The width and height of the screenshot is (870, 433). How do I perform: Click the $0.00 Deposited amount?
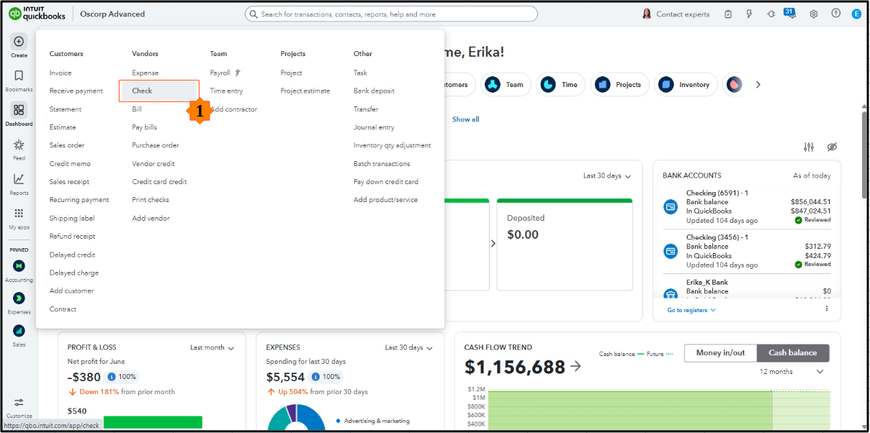tap(523, 234)
